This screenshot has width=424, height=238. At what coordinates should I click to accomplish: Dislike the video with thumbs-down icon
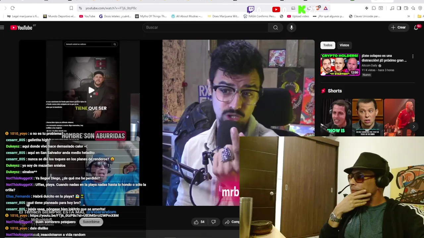[x=214, y=222]
